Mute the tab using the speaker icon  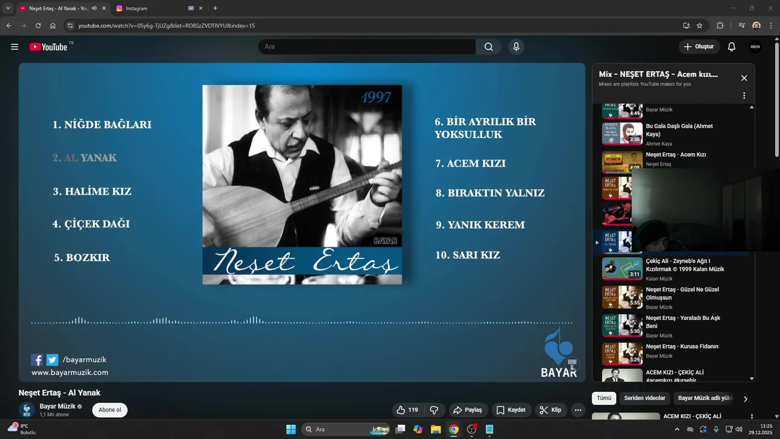click(94, 9)
